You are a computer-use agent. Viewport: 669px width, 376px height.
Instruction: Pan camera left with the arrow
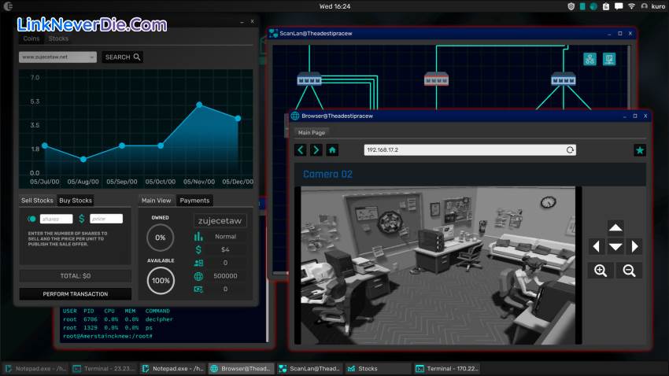click(597, 246)
